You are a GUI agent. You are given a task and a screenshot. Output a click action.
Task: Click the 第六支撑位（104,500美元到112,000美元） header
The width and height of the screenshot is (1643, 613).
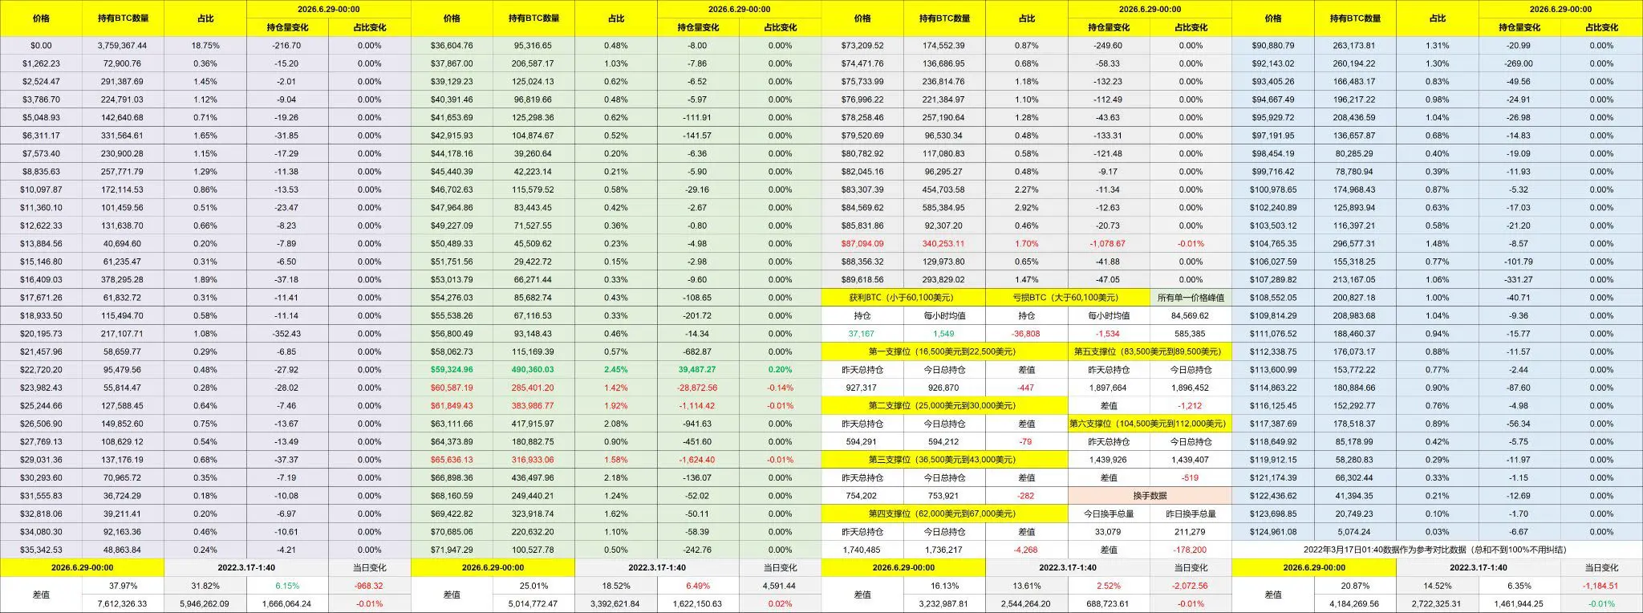pos(1150,424)
